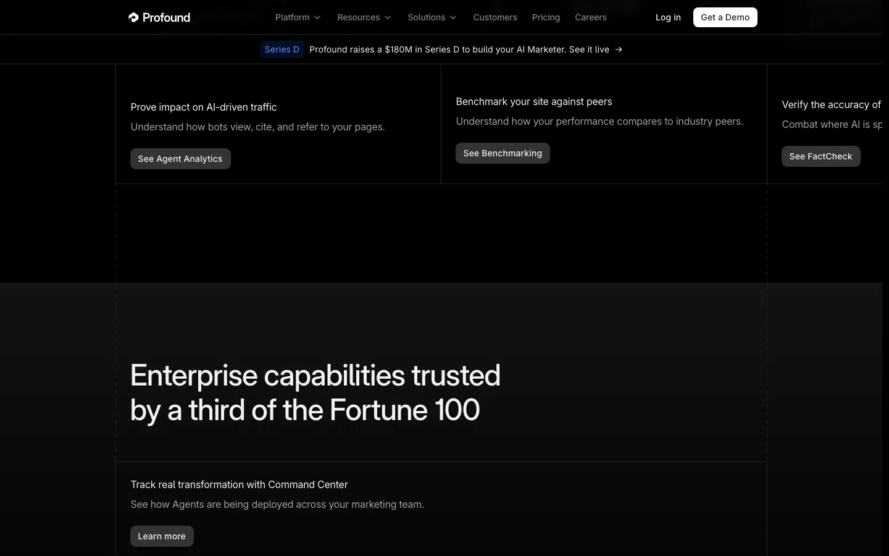
Task: Click Track real transformation with Command Center heading
Action: coord(239,484)
